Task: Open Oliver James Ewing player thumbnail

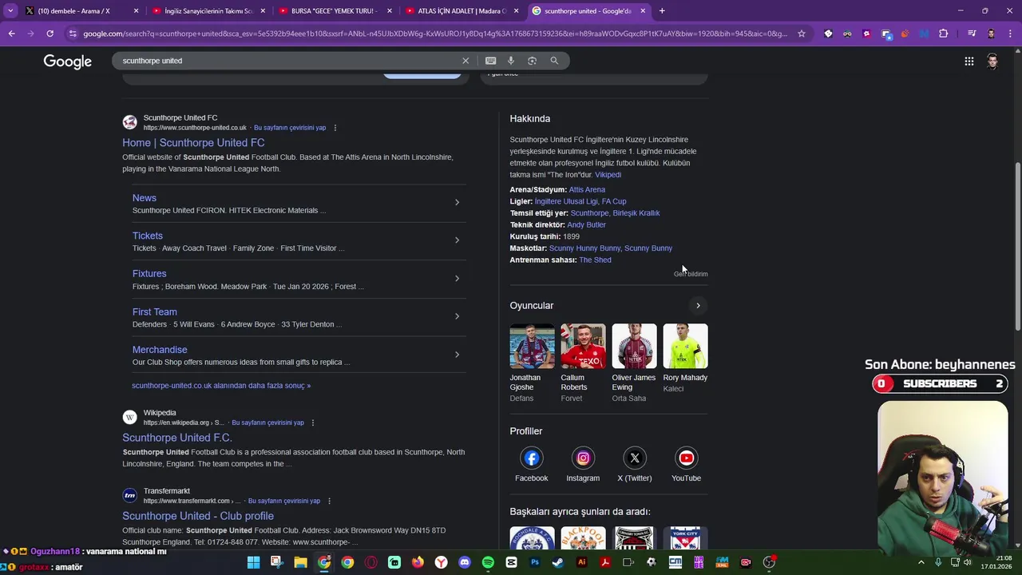Action: click(x=634, y=346)
